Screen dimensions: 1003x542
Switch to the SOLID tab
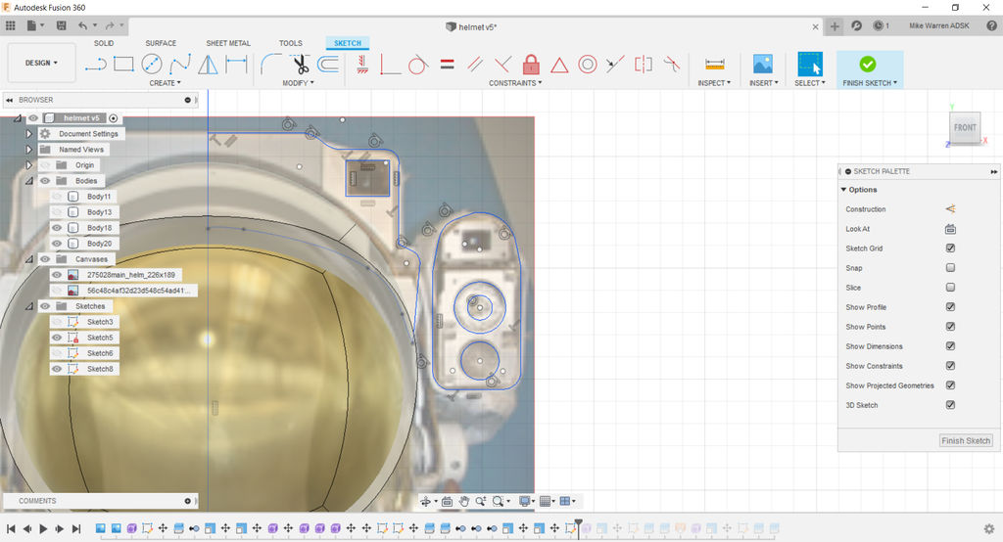click(x=104, y=43)
